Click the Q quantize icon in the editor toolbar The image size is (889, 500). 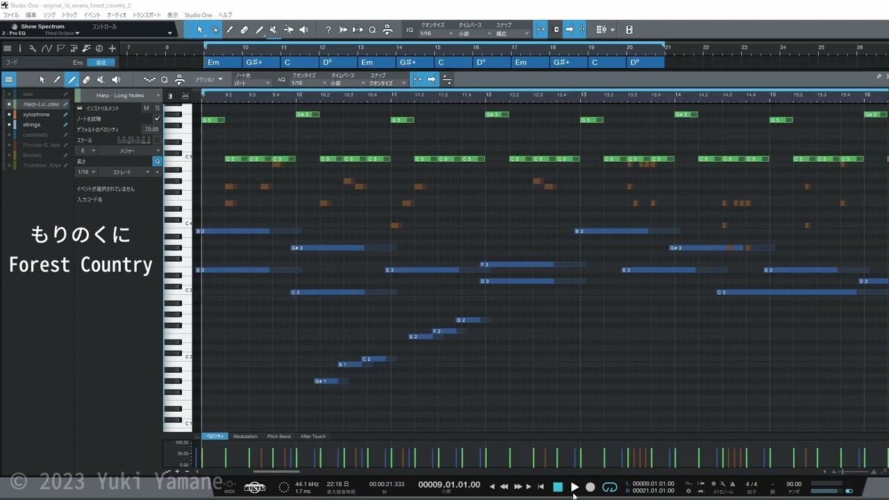click(x=164, y=80)
